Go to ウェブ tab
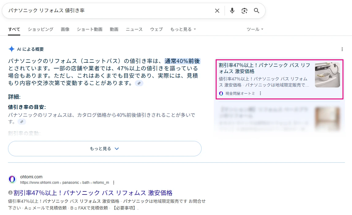 click(157, 29)
